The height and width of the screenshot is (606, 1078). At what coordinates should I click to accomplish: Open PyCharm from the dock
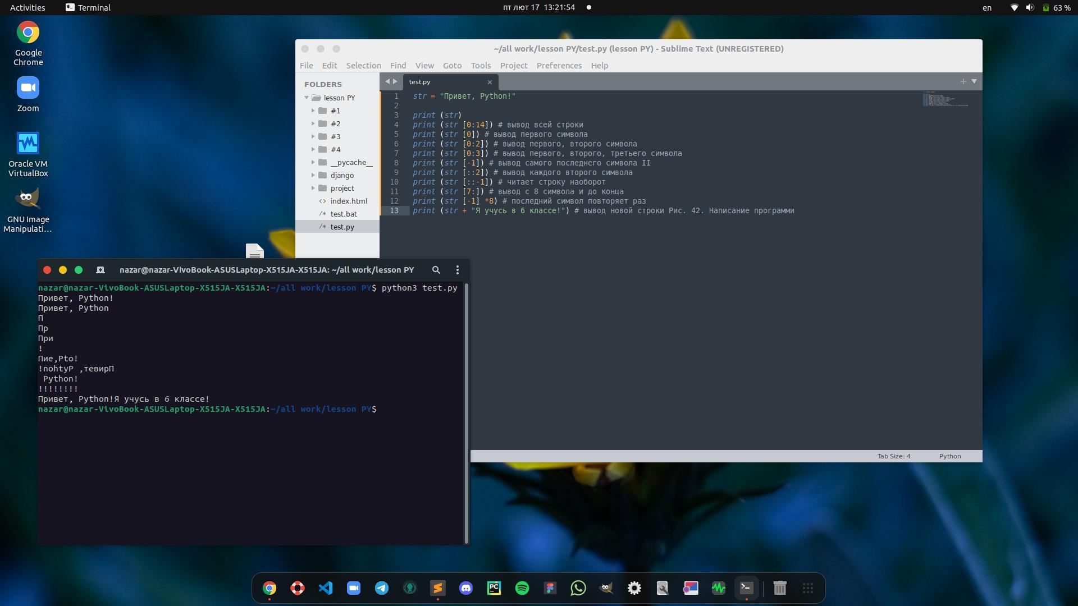(494, 588)
